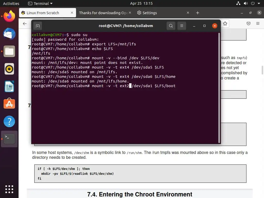Maximize the terminal window
This screenshot has height=198, width=264.
204,26
